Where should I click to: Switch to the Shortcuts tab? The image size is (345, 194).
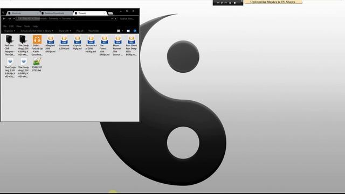pyautogui.click(x=23, y=13)
